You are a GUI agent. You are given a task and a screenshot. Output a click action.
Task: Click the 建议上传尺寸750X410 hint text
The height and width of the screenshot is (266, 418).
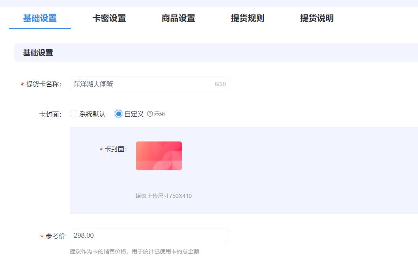click(x=164, y=196)
